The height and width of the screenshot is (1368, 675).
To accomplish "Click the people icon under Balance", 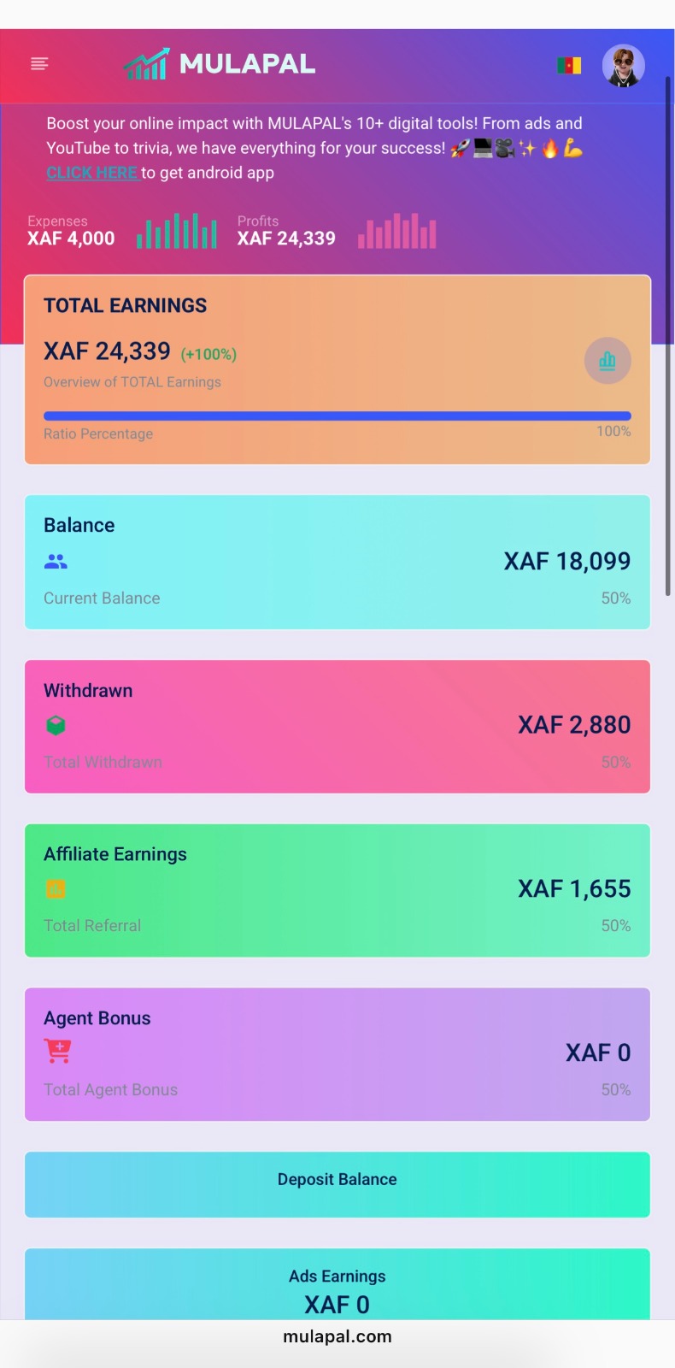I will pyautogui.click(x=56, y=562).
